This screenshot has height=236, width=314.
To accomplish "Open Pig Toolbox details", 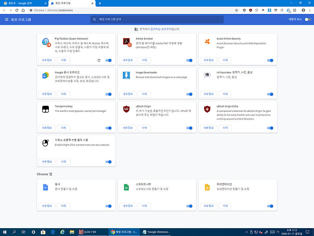I will (x=47, y=60).
